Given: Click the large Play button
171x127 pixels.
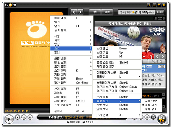Looking at the screenshot, I should [9, 119].
